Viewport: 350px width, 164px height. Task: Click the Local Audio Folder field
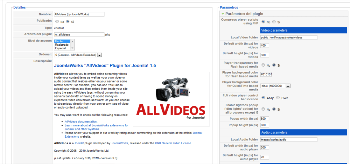tap(289, 140)
